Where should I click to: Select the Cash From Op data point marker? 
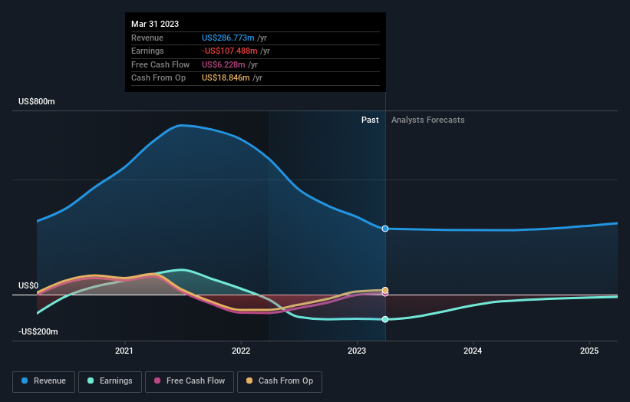(x=385, y=290)
